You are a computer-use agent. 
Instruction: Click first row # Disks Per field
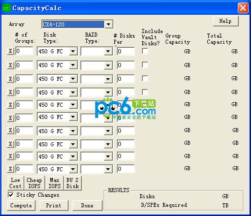tap(126, 51)
